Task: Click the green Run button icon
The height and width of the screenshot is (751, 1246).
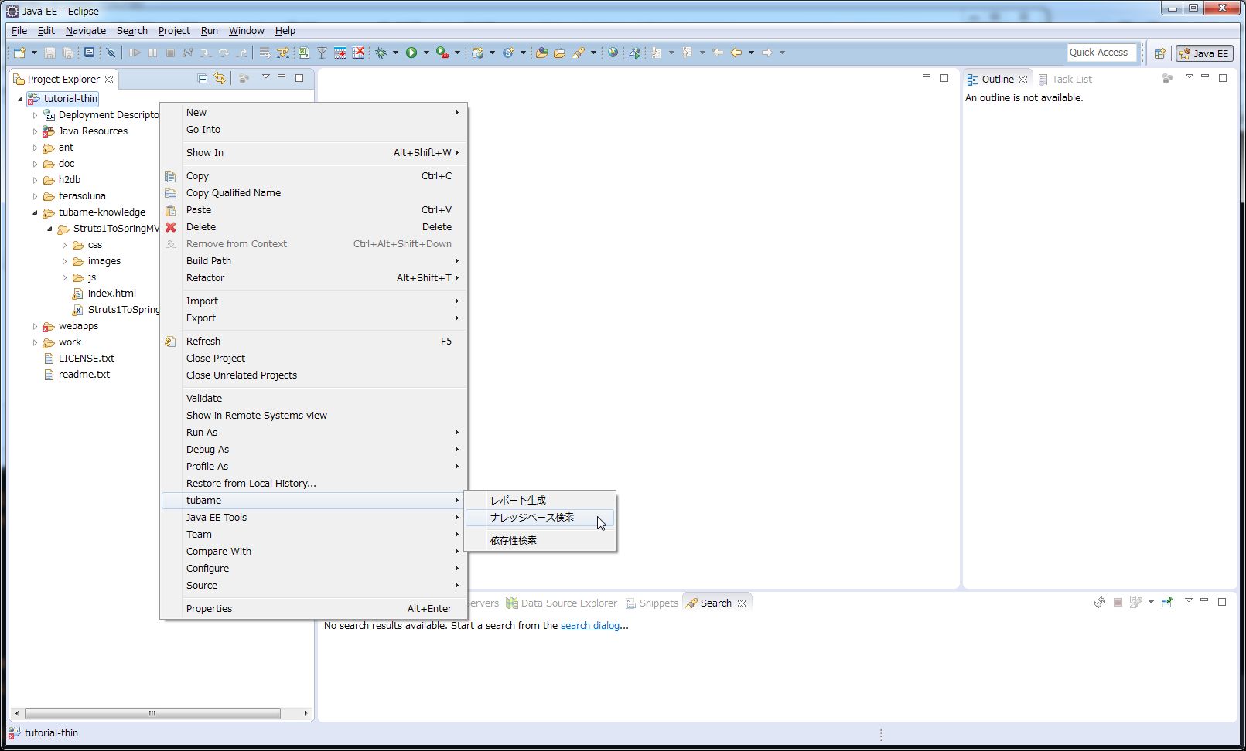Action: point(411,53)
